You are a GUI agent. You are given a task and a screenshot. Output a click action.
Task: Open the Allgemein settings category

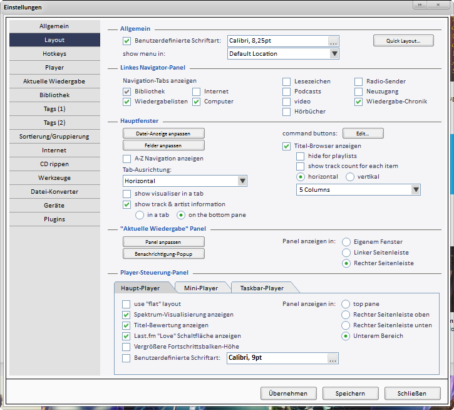(54, 26)
